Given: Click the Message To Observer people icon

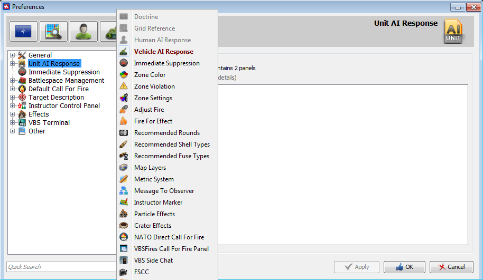Looking at the screenshot, I should point(124,190).
